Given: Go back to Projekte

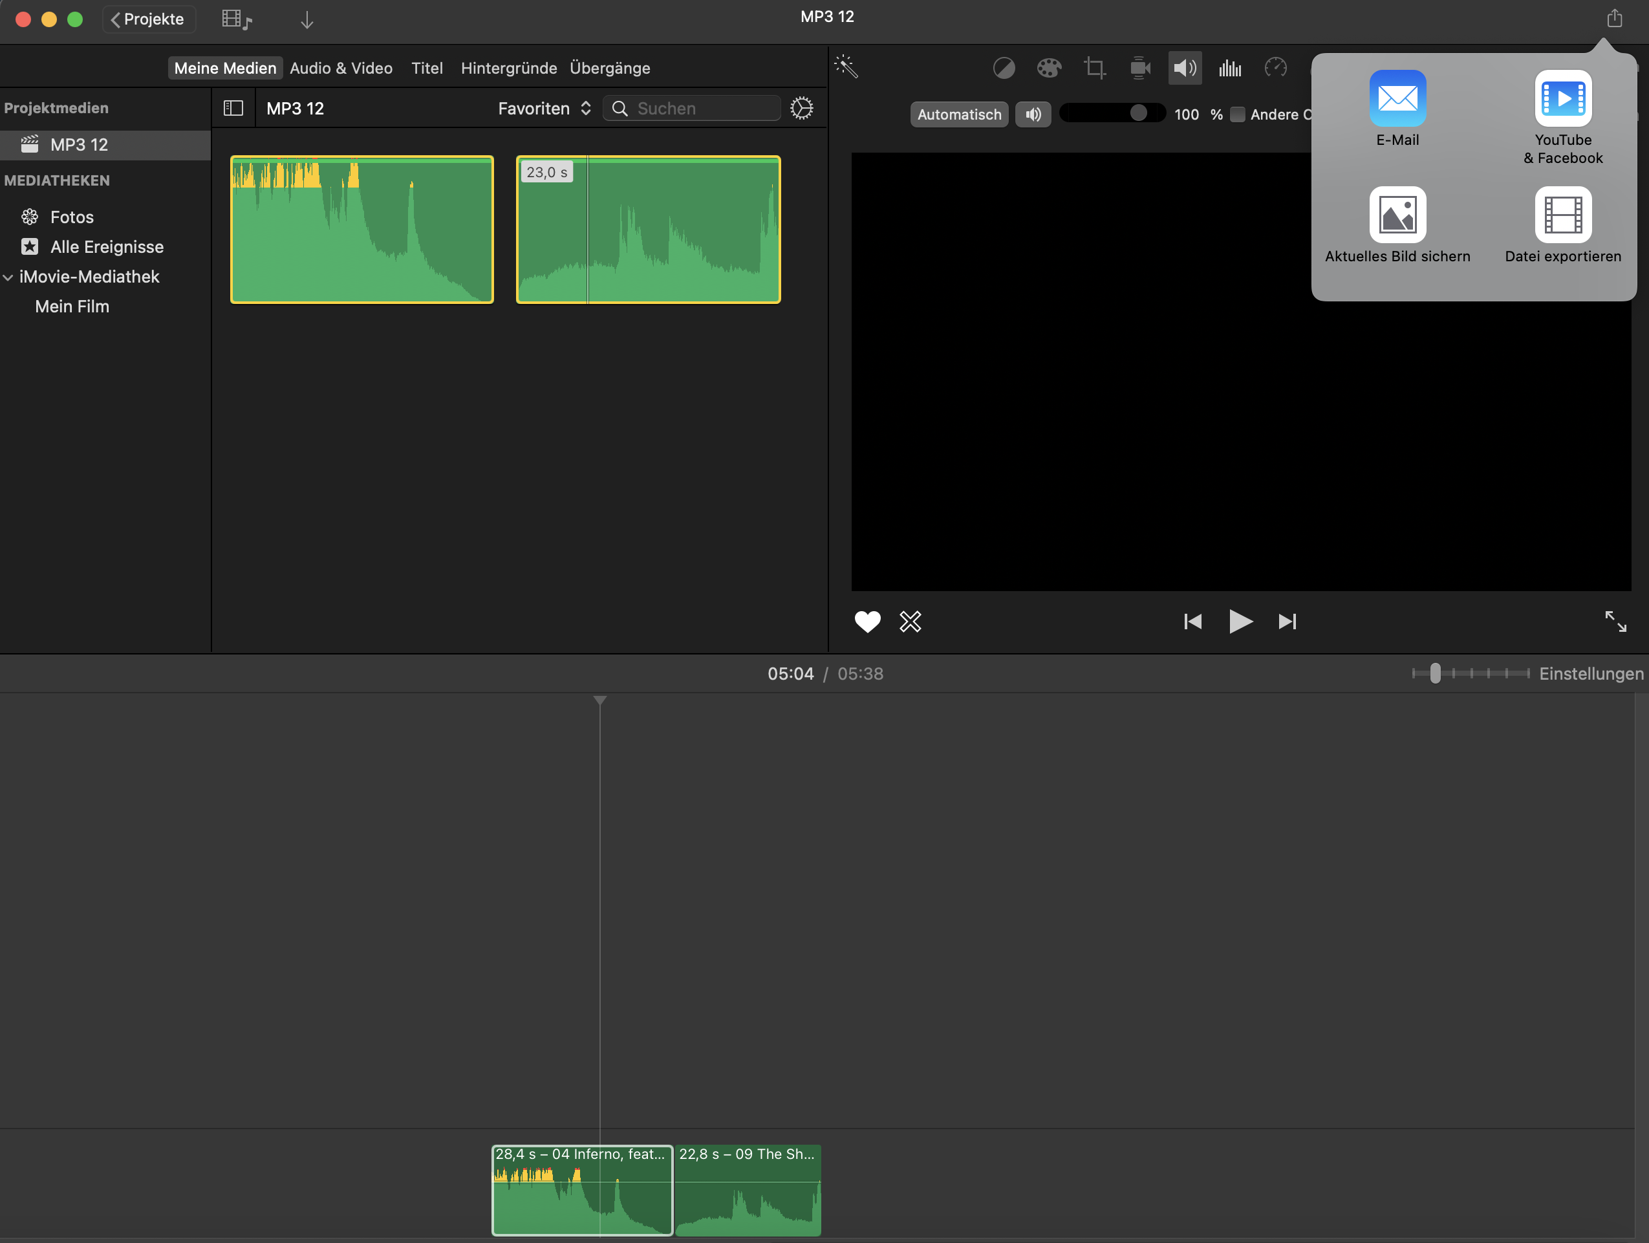Looking at the screenshot, I should tap(148, 19).
